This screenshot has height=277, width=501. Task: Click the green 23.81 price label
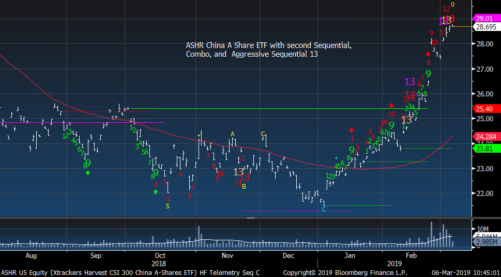[486, 149]
